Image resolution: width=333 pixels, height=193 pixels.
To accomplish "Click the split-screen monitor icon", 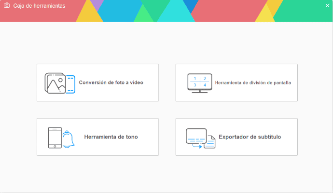I will tap(200, 83).
